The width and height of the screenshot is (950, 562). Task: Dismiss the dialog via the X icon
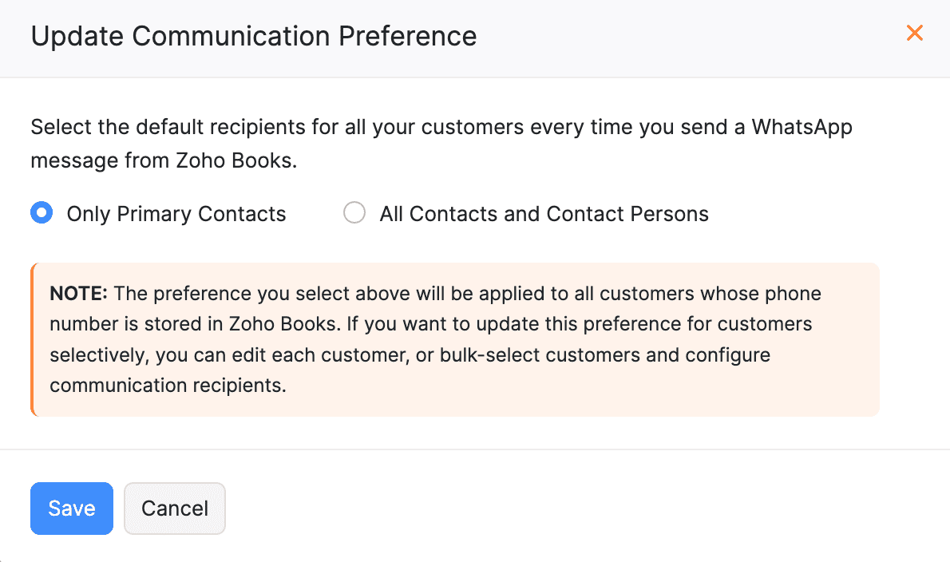click(x=914, y=34)
